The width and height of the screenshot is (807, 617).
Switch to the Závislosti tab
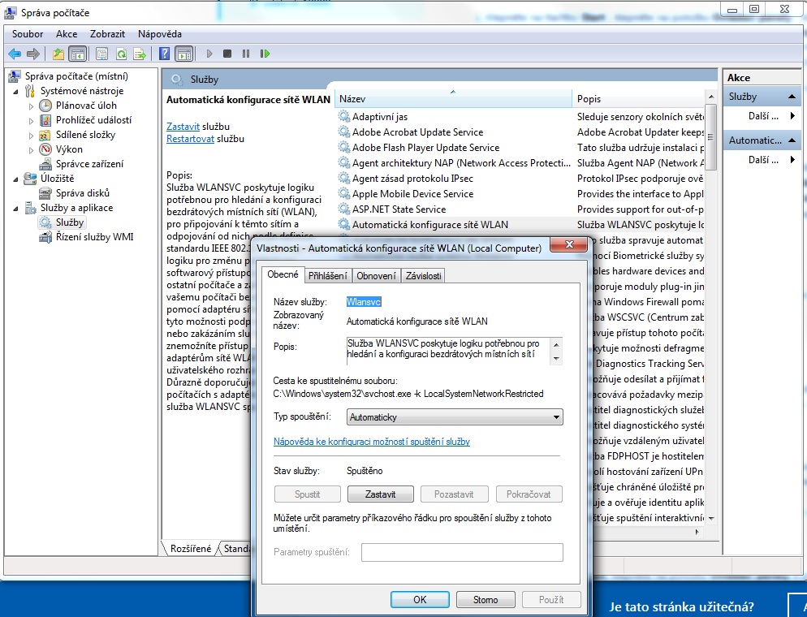[x=423, y=276]
